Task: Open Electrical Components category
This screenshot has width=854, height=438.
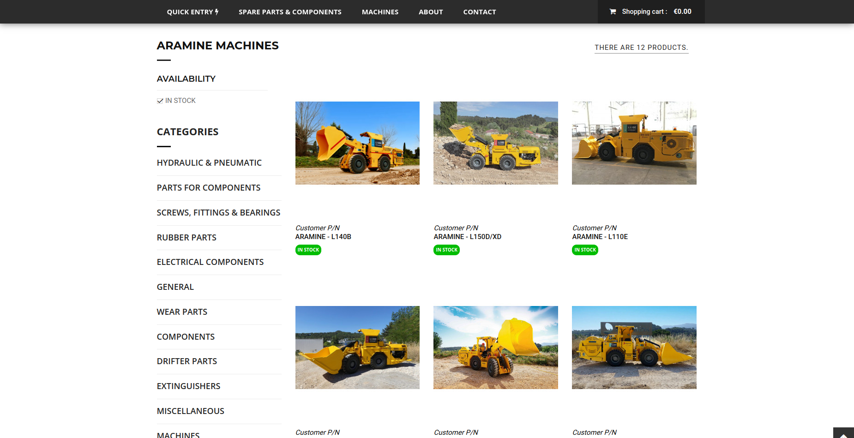Action: [210, 262]
